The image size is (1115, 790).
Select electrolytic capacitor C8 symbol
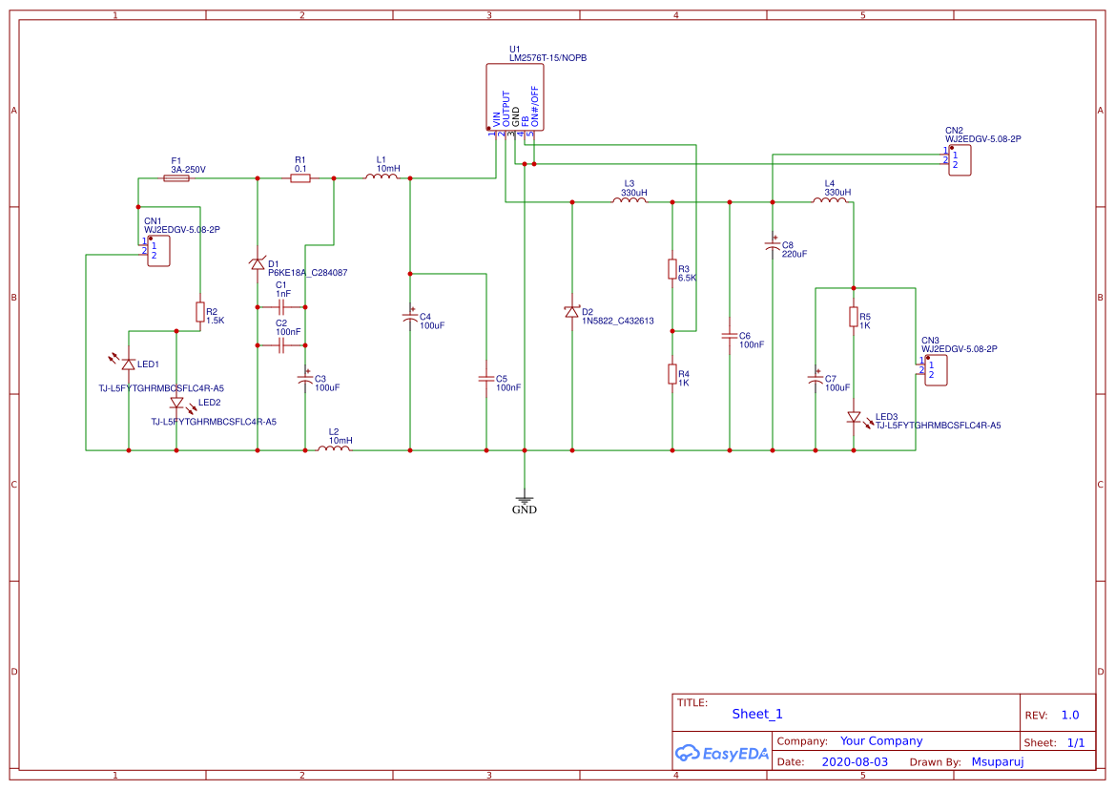tap(773, 244)
